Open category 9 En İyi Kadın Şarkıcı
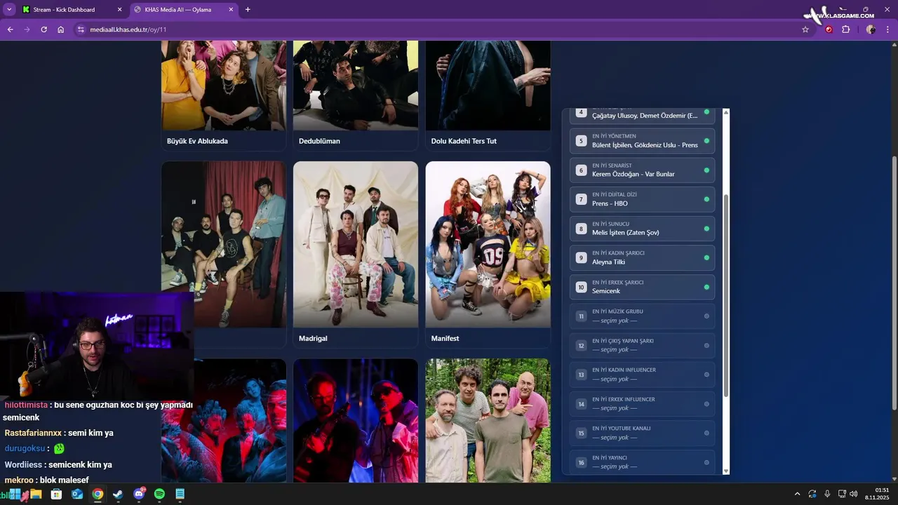 click(x=642, y=257)
